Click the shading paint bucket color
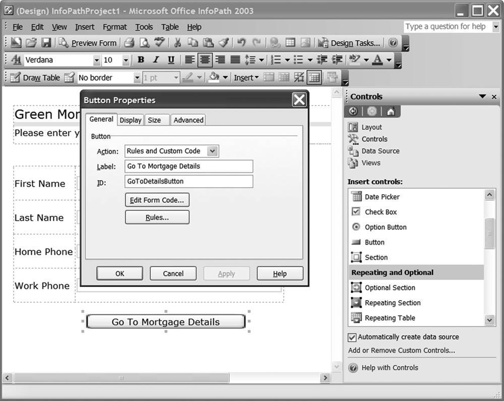The image size is (504, 401). coord(214,78)
